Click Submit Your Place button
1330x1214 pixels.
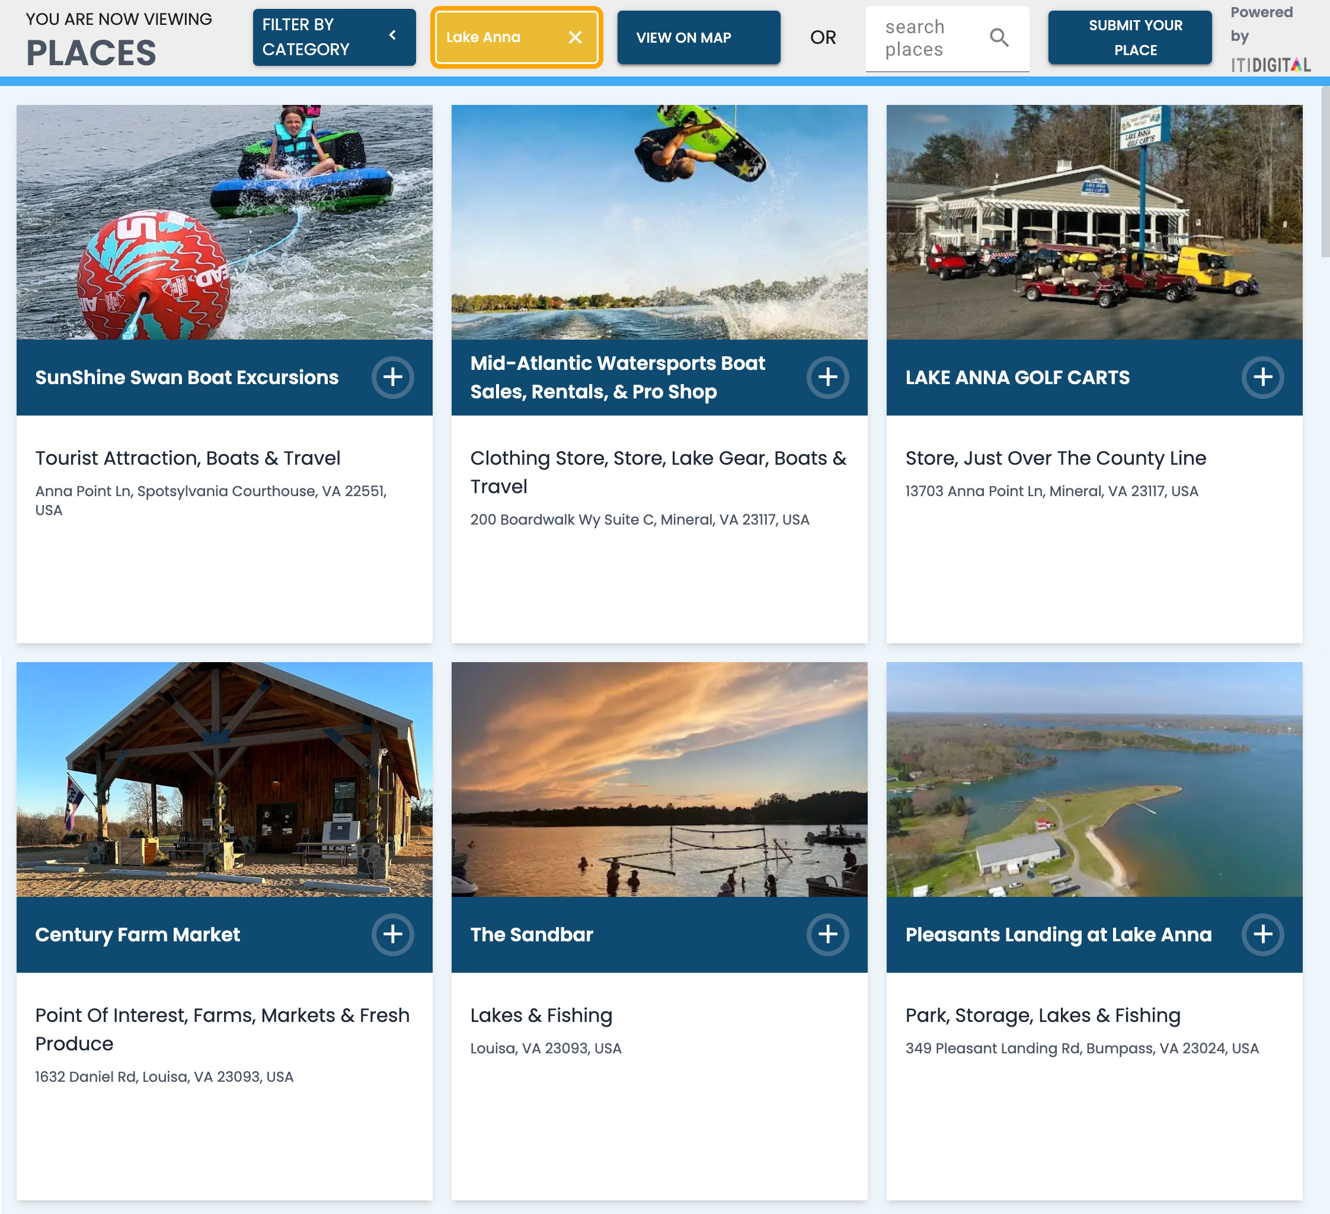click(x=1130, y=37)
